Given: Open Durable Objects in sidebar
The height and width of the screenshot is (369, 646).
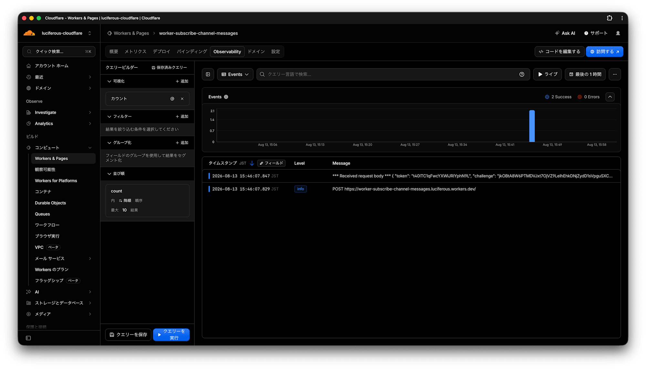Looking at the screenshot, I should coord(50,203).
